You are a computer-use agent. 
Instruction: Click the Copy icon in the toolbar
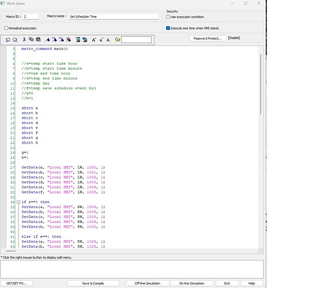tap(31, 40)
